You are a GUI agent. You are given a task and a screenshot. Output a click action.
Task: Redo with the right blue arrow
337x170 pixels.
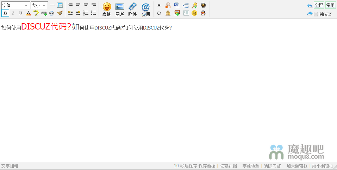click(310, 14)
